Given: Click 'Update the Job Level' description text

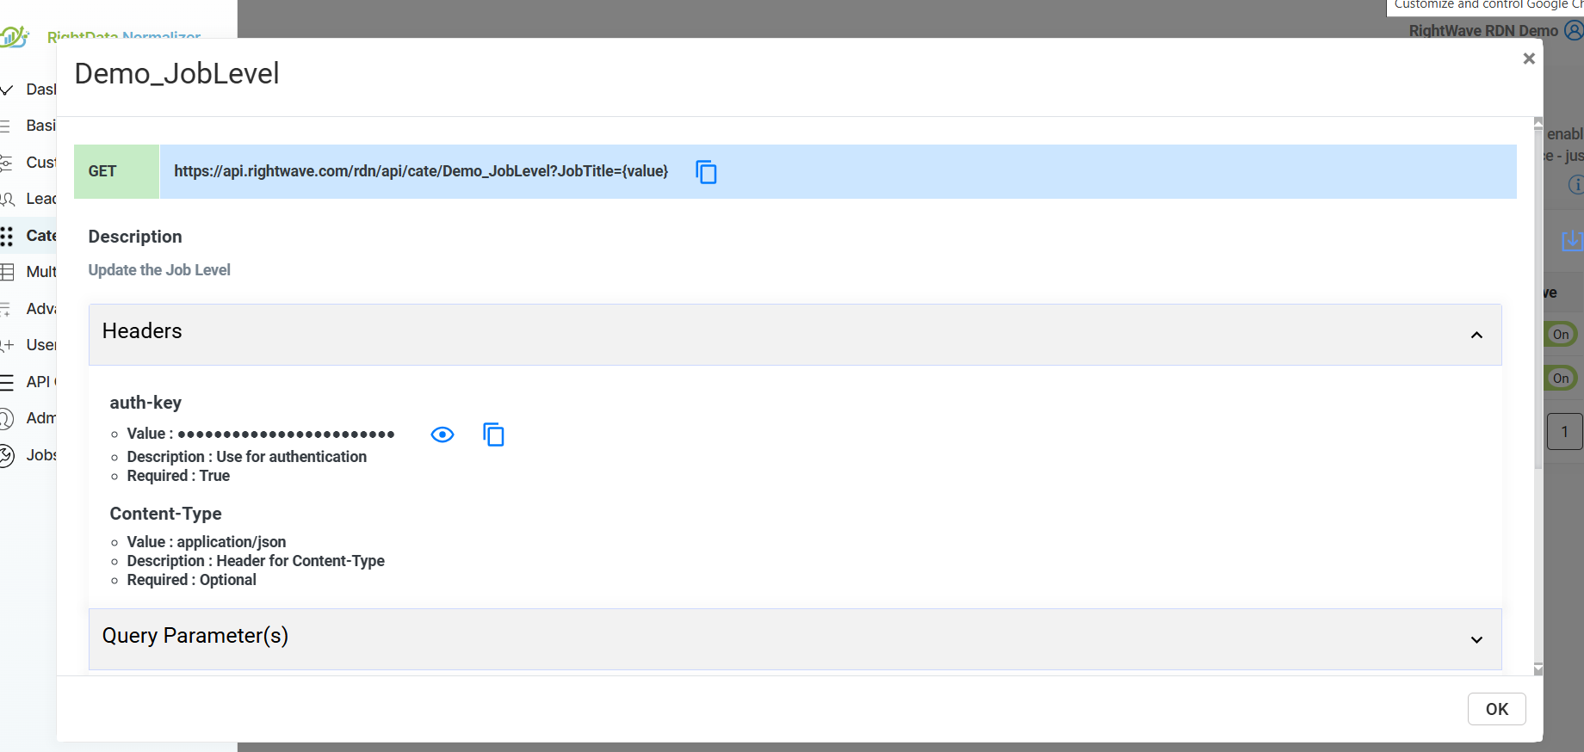Looking at the screenshot, I should (159, 270).
